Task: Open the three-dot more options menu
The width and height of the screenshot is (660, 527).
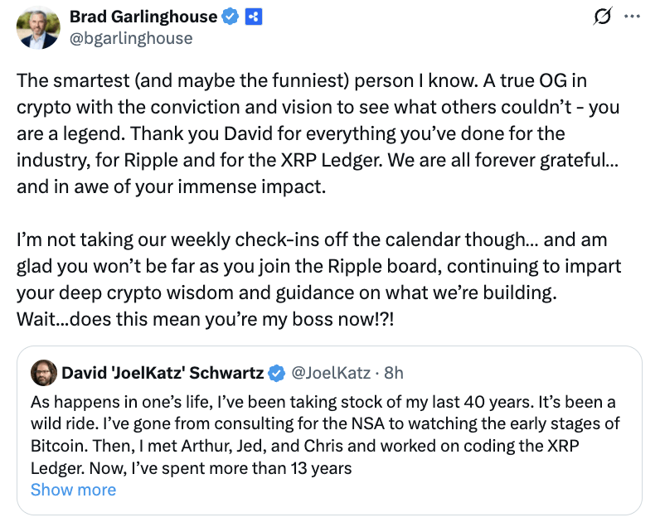Action: click(632, 17)
